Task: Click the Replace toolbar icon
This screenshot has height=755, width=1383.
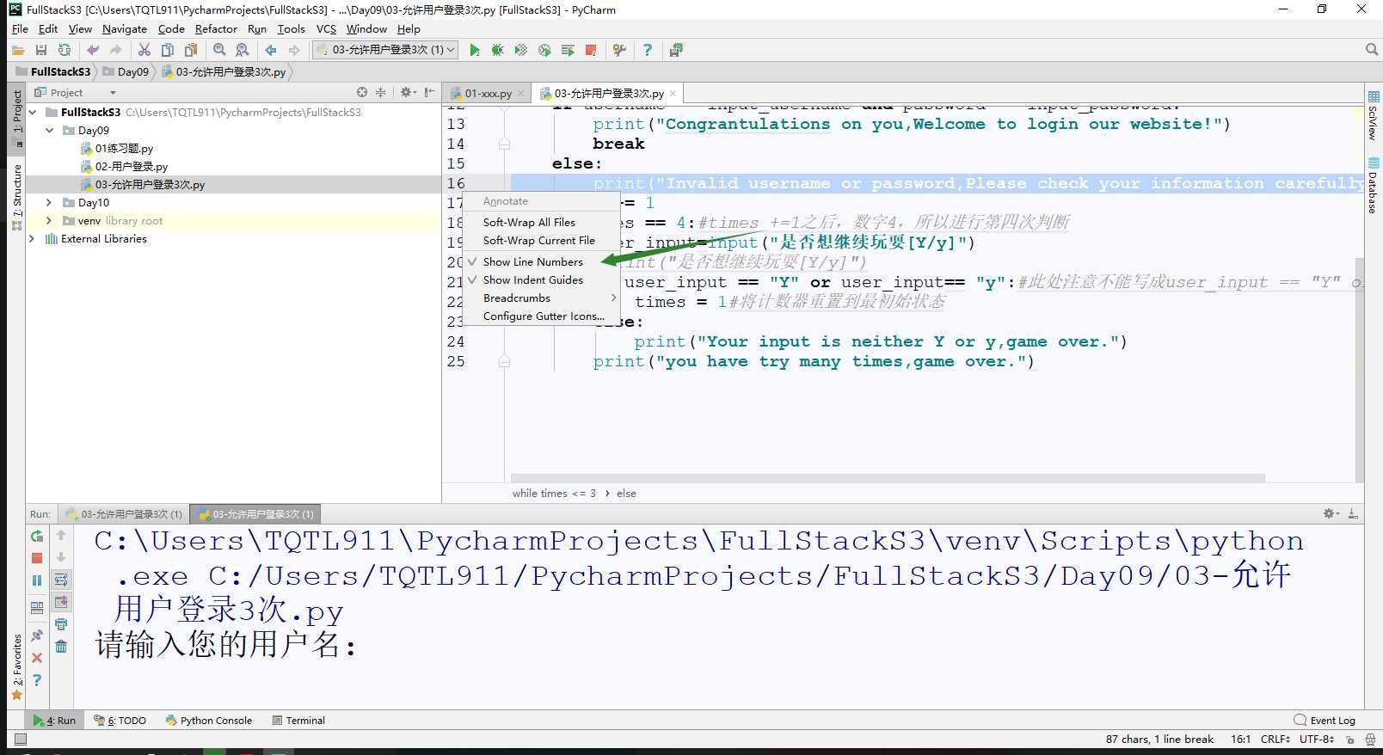Action: [x=243, y=50]
